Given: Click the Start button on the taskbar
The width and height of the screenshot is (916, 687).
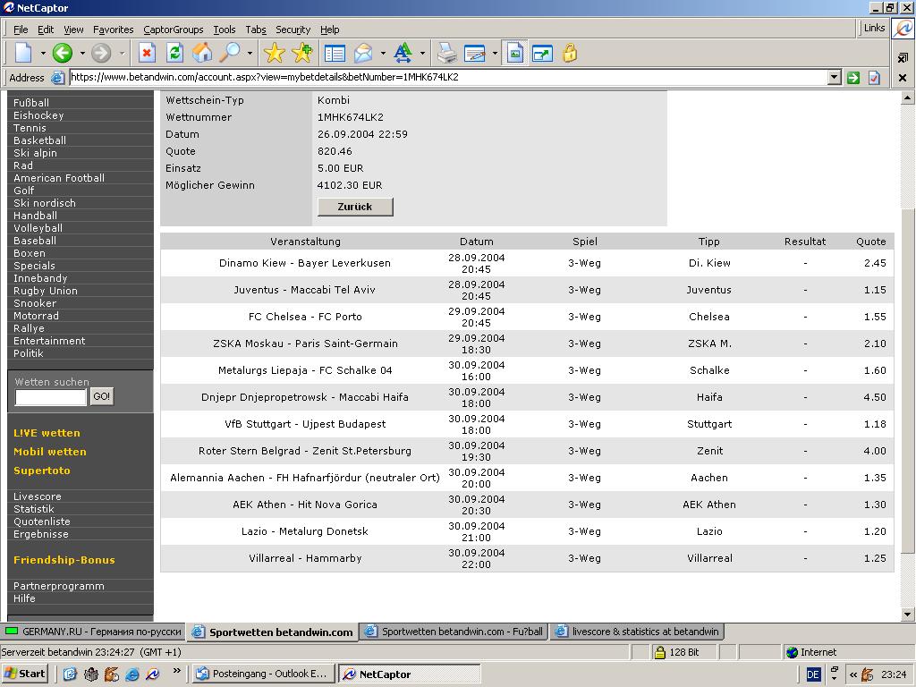Looking at the screenshot, I should (x=25, y=674).
